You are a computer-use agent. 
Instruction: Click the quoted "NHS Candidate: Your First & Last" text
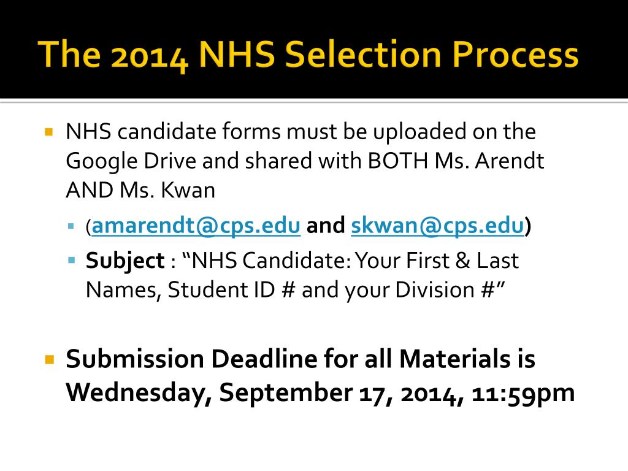pyautogui.click(x=350, y=261)
